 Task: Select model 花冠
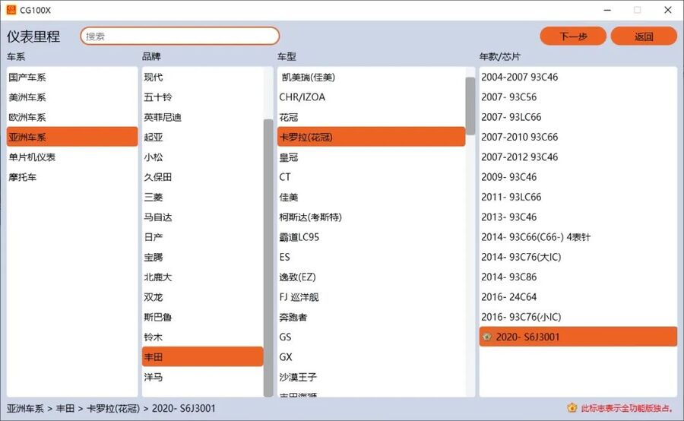coord(371,117)
